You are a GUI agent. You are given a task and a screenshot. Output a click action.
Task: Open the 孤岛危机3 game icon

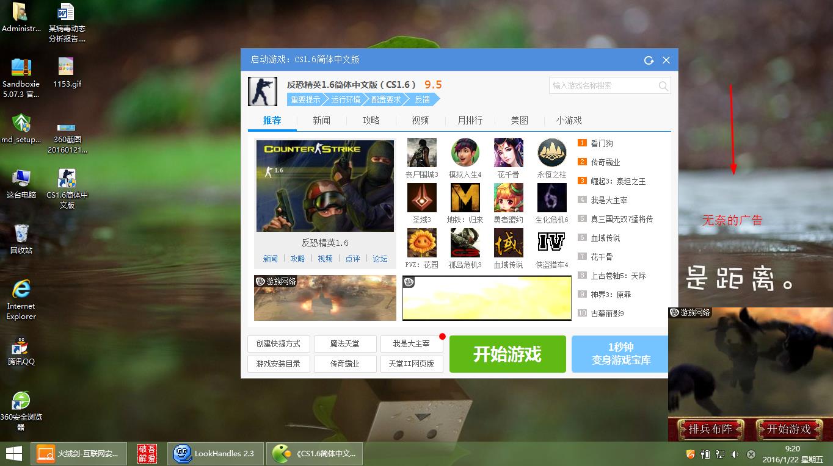click(x=465, y=243)
